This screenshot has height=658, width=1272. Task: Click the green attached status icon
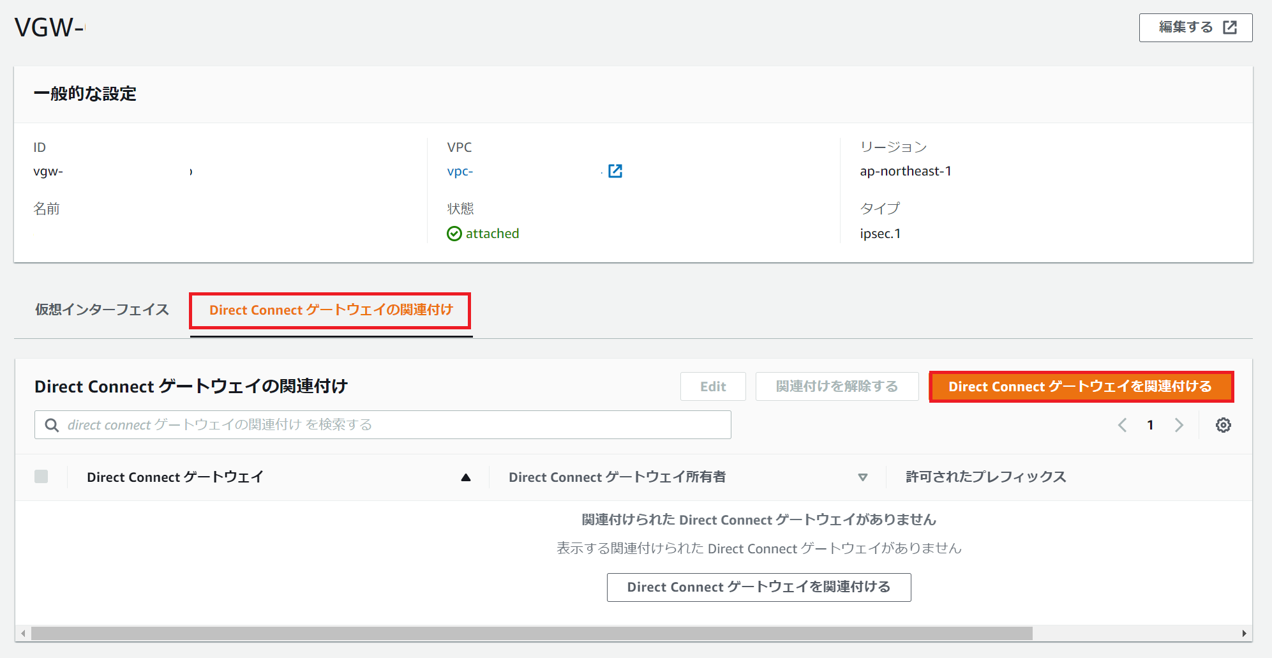(x=454, y=234)
